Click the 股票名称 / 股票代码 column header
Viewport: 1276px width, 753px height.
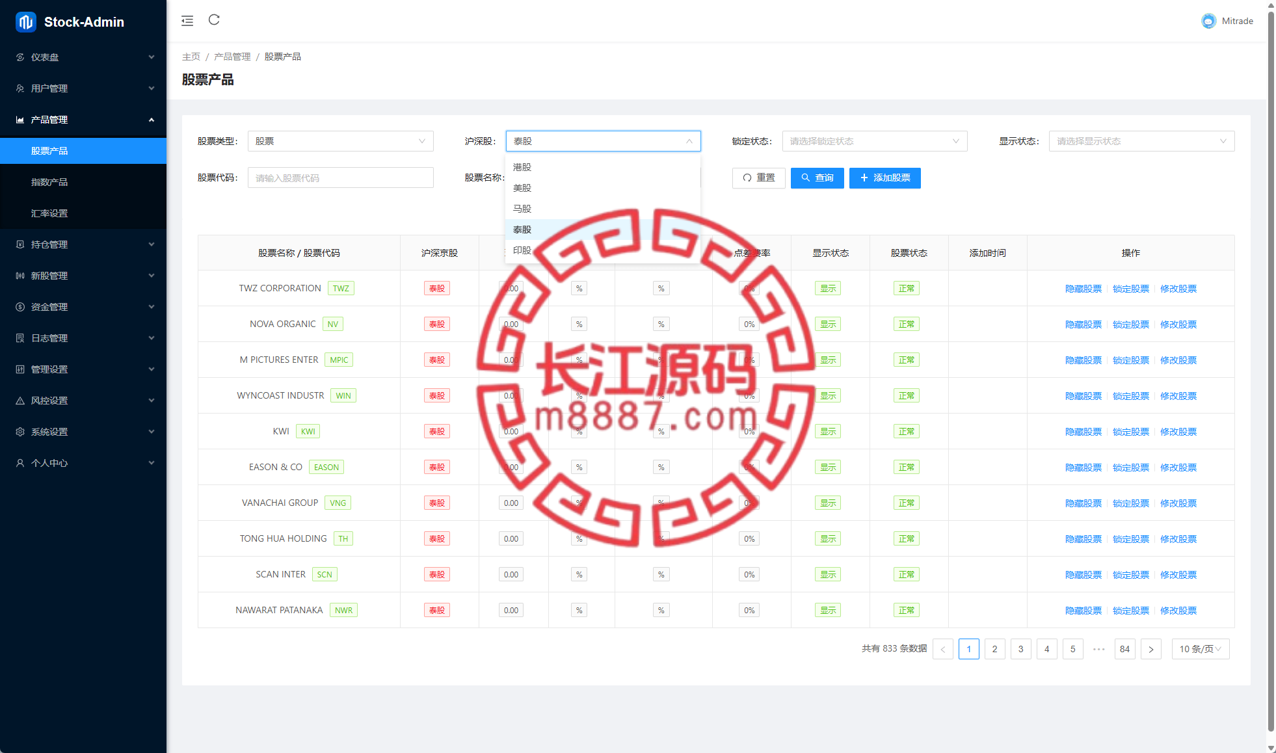299,253
